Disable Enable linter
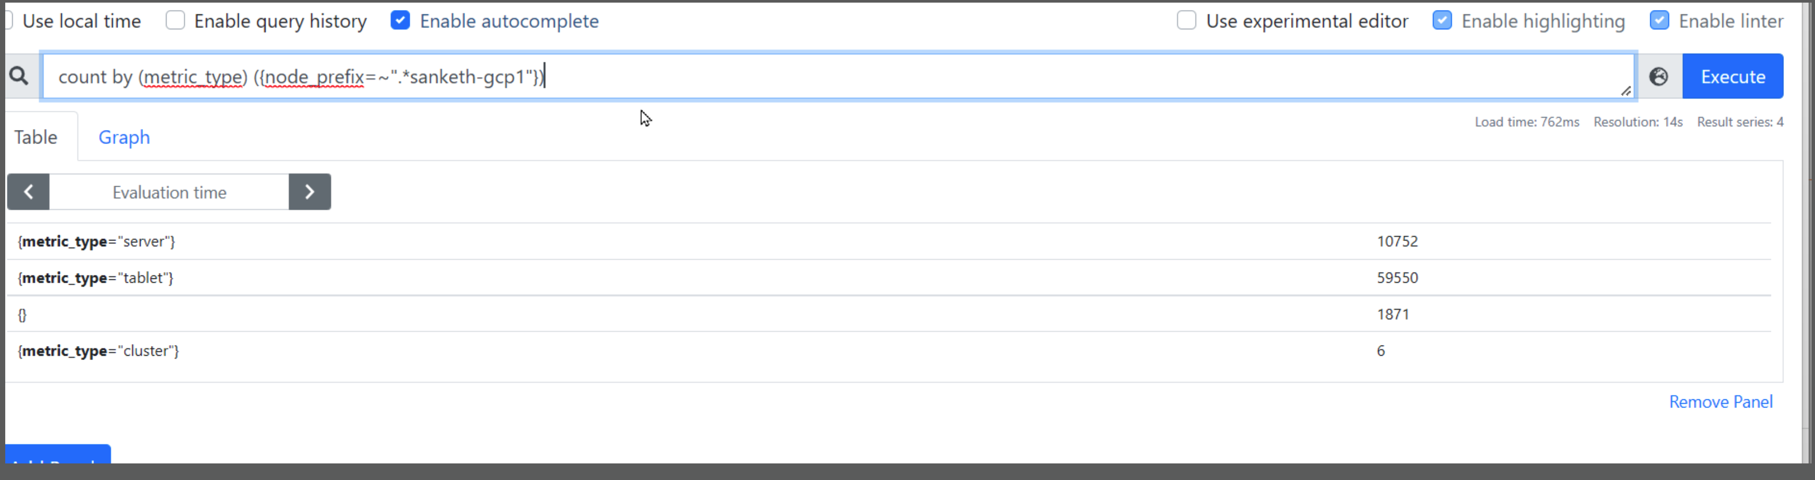The image size is (1815, 480). 1660,21
